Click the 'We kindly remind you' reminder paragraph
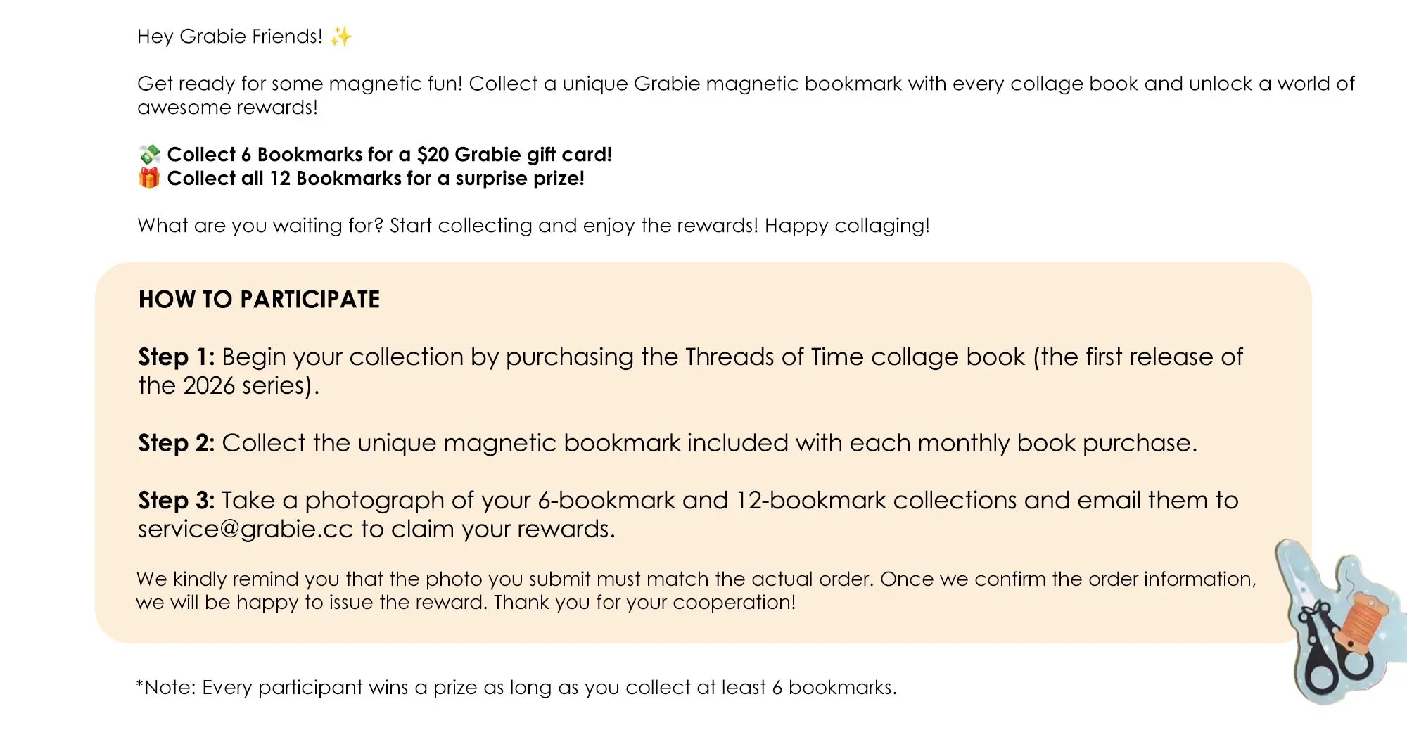Screen dimensions: 1407x737 pos(696,590)
